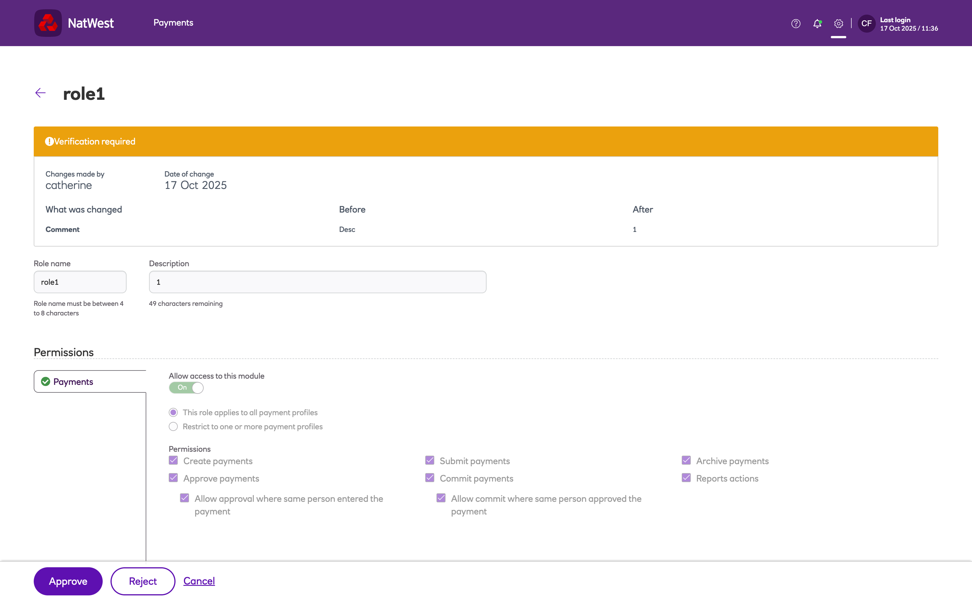Image resolution: width=972 pixels, height=601 pixels.
Task: Open the Payments menu in the header
Action: 173,23
